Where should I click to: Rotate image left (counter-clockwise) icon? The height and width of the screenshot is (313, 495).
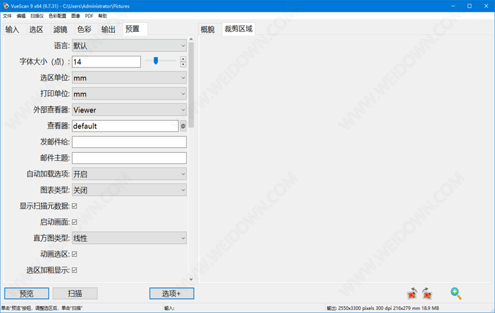tap(412, 294)
